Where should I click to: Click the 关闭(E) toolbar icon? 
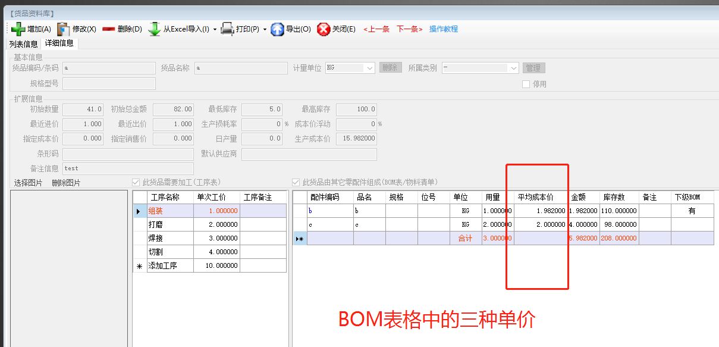click(324, 29)
